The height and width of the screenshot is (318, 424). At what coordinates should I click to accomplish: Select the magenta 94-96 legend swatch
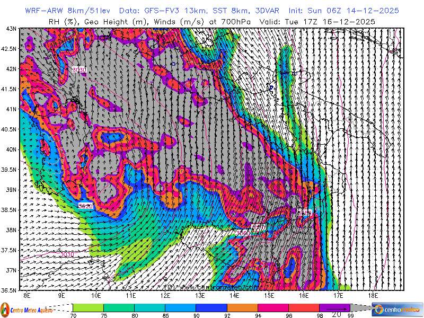click(x=273, y=307)
